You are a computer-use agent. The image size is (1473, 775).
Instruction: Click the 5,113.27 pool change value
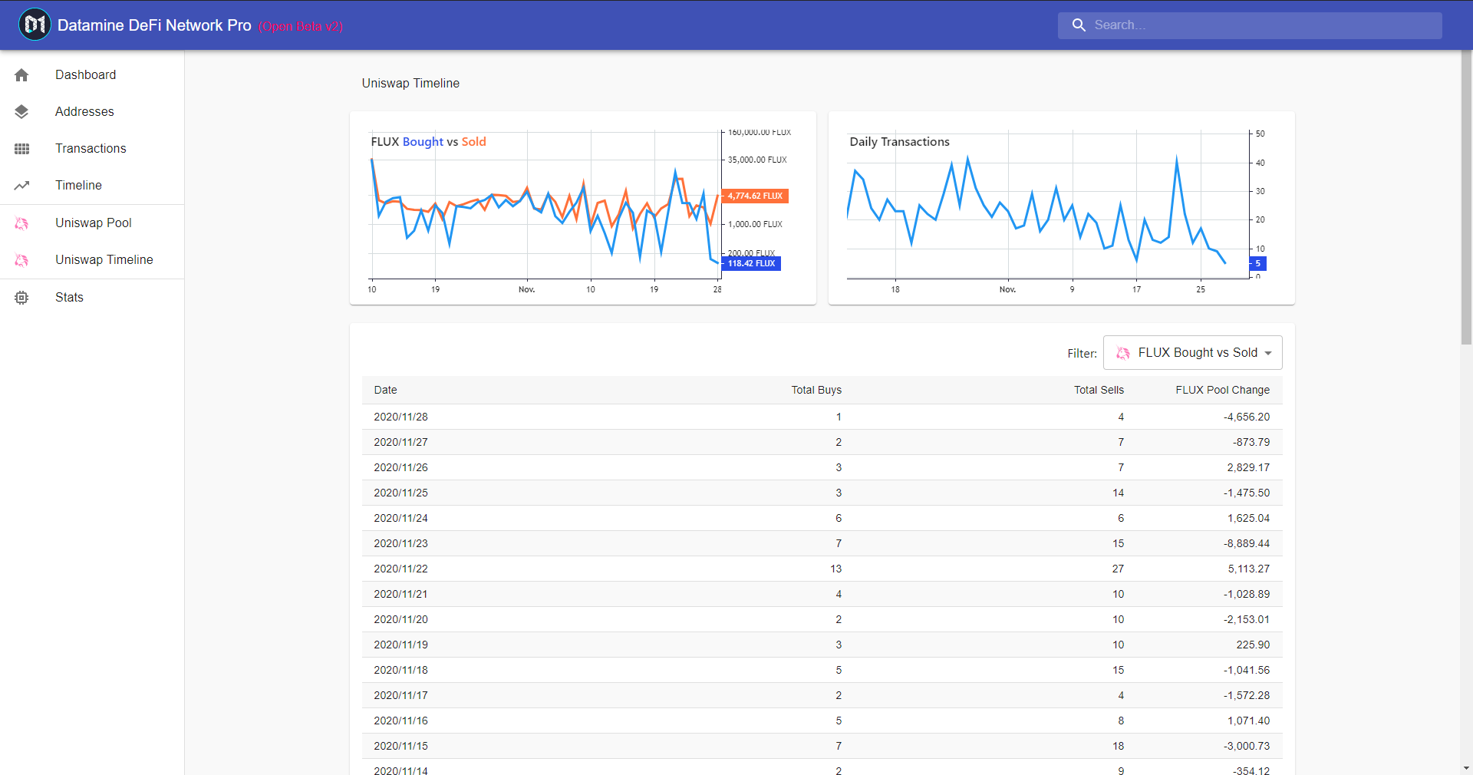(x=1248, y=569)
